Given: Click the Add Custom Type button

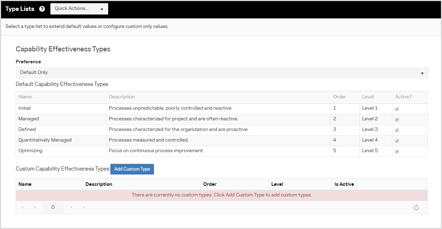Looking at the screenshot, I should point(132,169).
